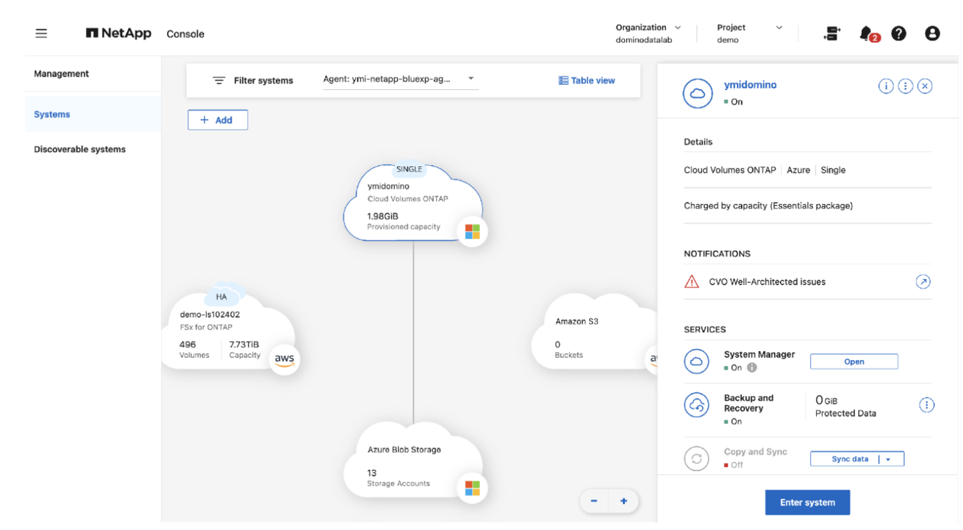Click the SINGLE badge on ymidomino cloud
The height and width of the screenshot is (530, 963).
tap(409, 169)
